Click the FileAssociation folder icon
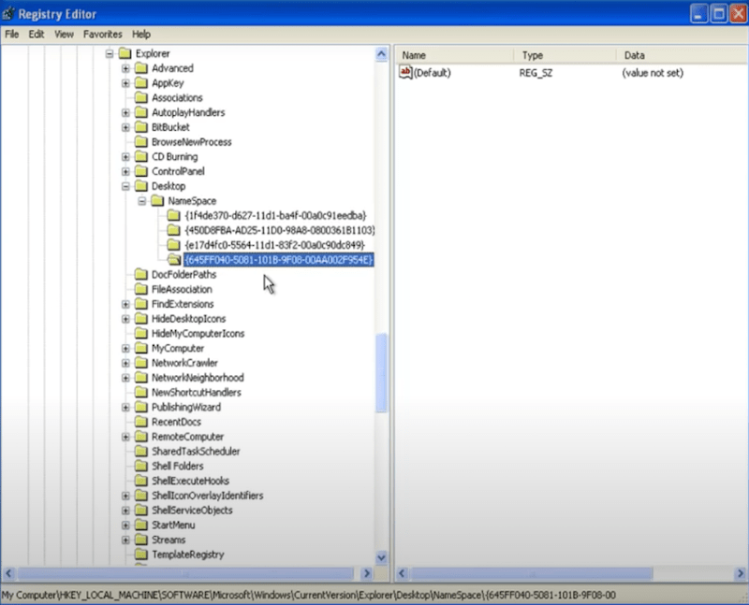 141,289
